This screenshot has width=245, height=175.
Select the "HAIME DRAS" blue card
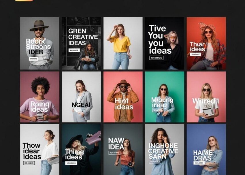[206, 149]
